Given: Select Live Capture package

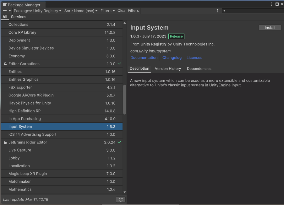Looking at the screenshot, I should pos(62,150).
